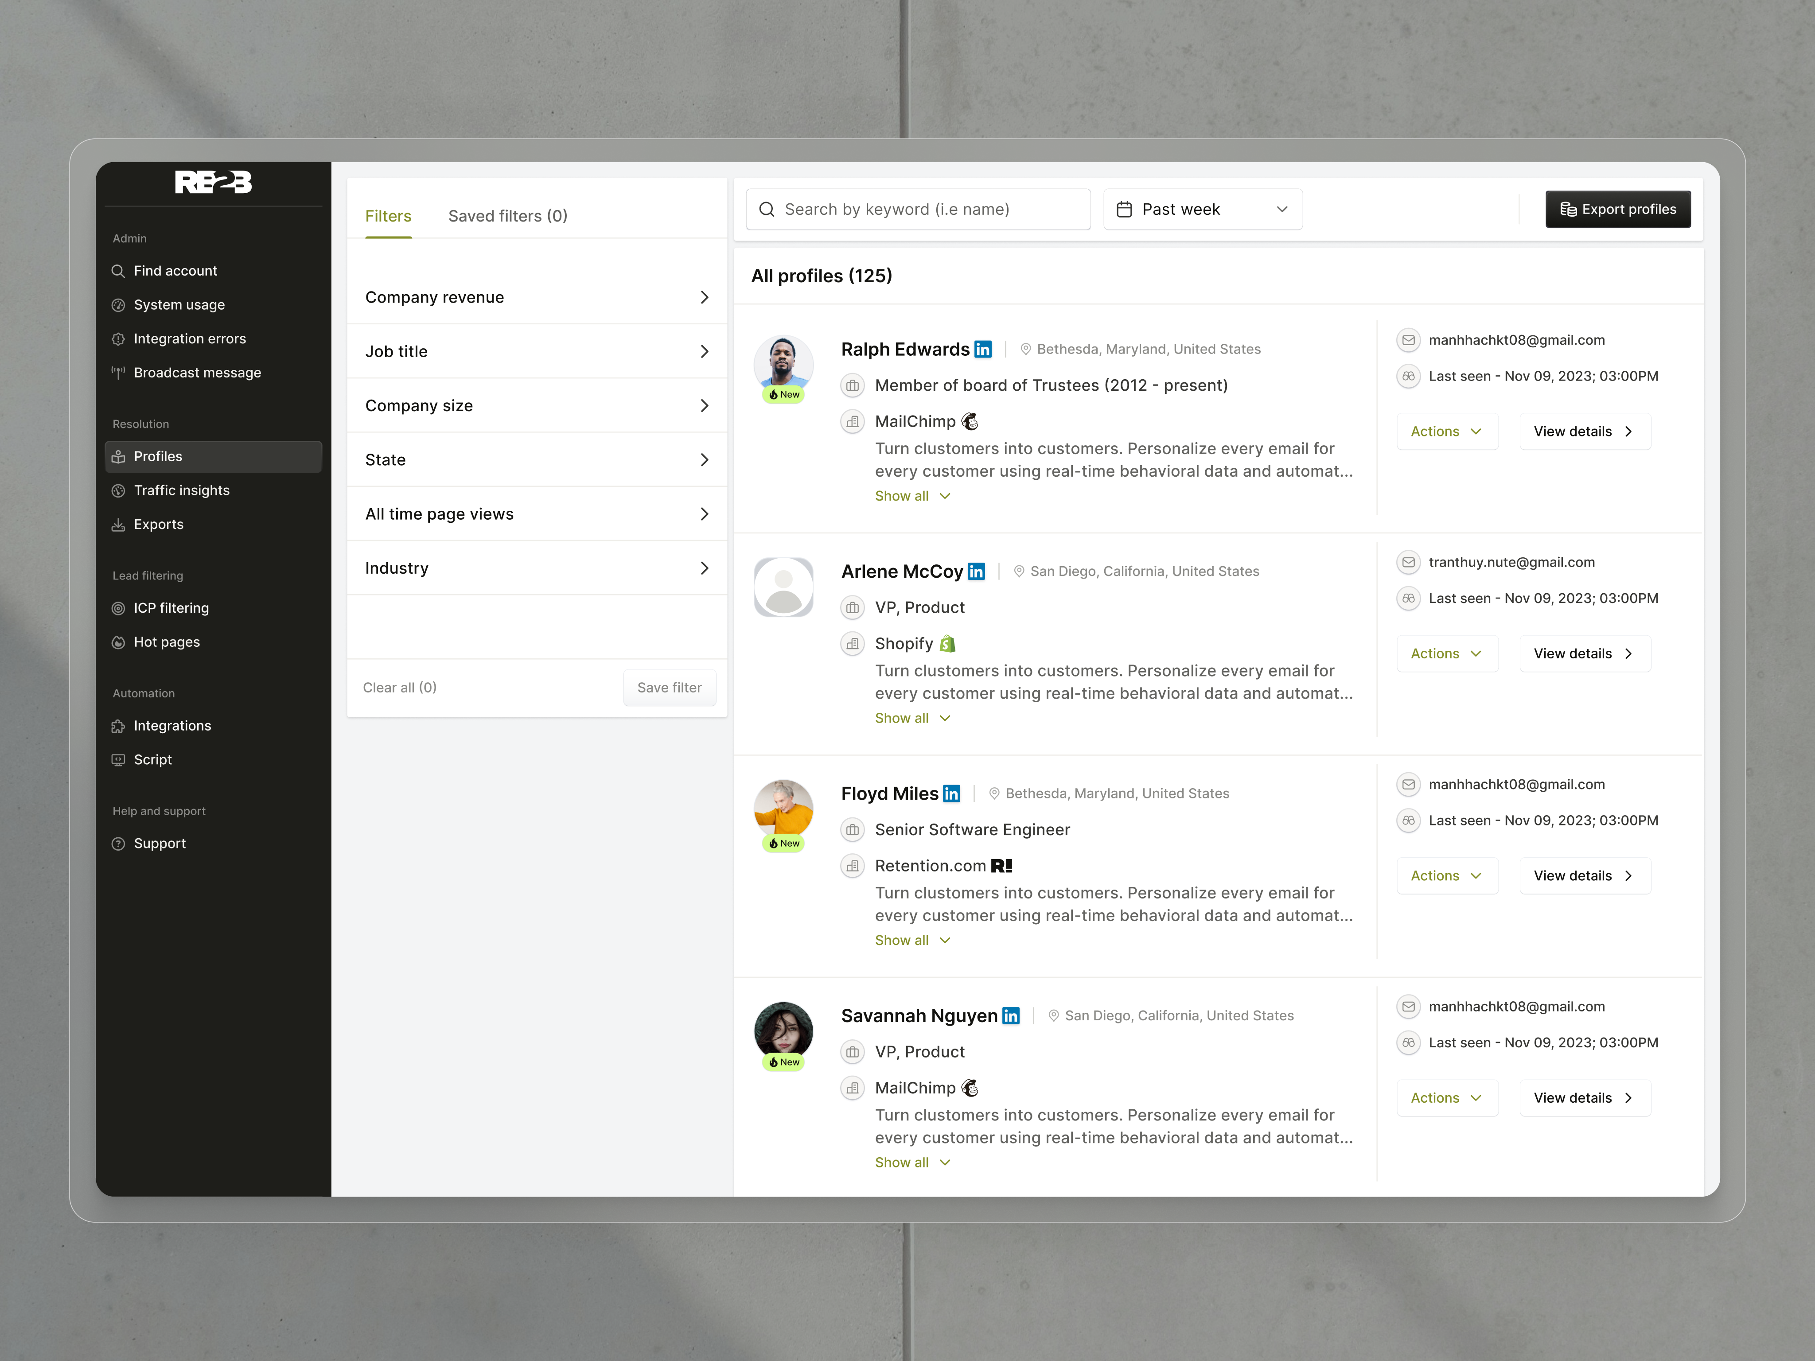Click Arlene McCoy's email envelope icon
1815x1361 pixels.
[1408, 562]
